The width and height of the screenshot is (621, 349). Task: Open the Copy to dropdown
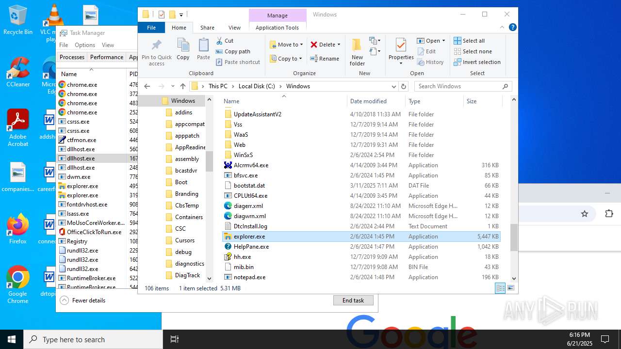286,59
